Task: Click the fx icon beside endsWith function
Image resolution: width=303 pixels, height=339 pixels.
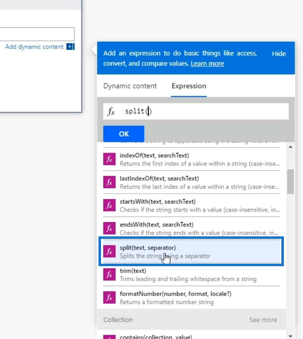Action: (109, 228)
